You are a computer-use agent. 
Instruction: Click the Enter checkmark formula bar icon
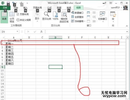point(35,32)
